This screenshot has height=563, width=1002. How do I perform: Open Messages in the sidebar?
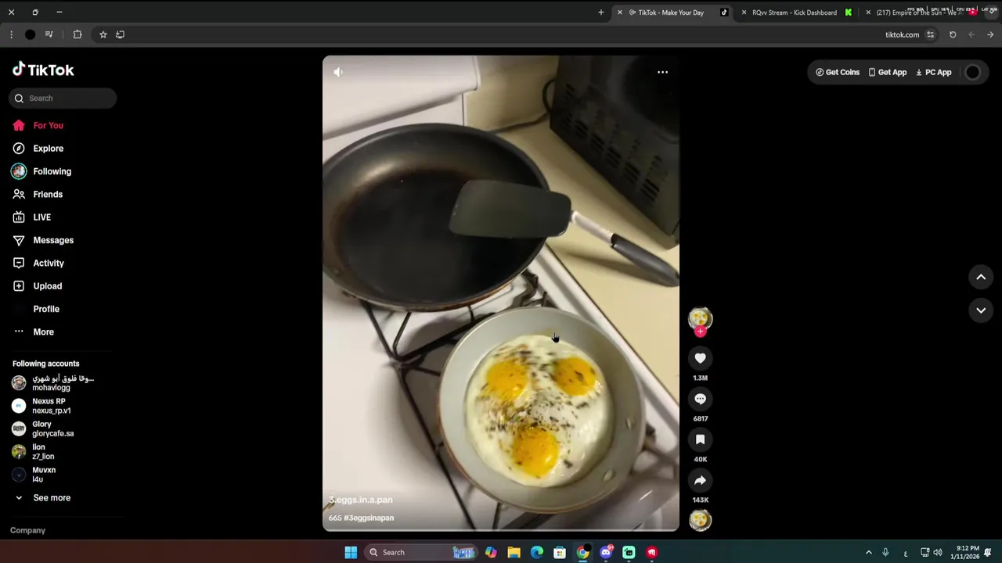(43, 240)
